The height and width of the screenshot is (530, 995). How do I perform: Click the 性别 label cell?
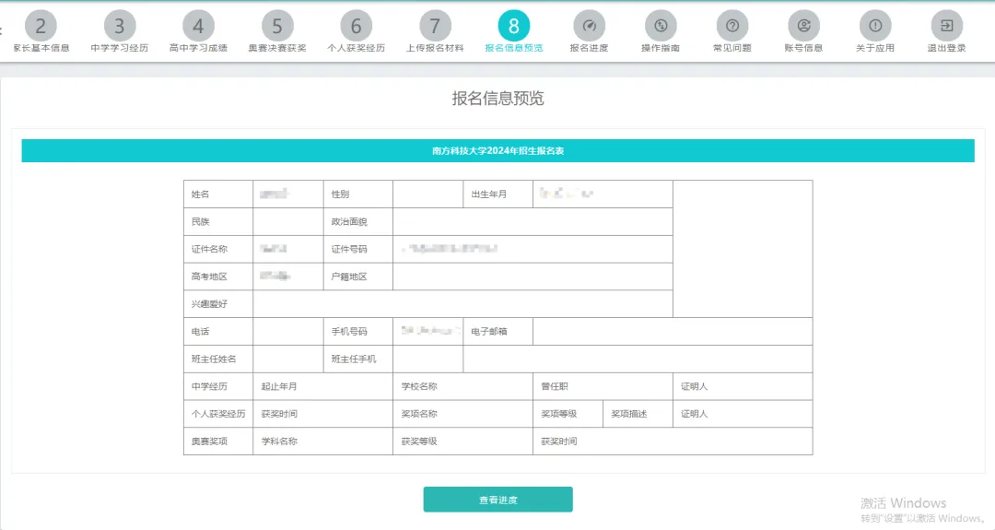(357, 194)
